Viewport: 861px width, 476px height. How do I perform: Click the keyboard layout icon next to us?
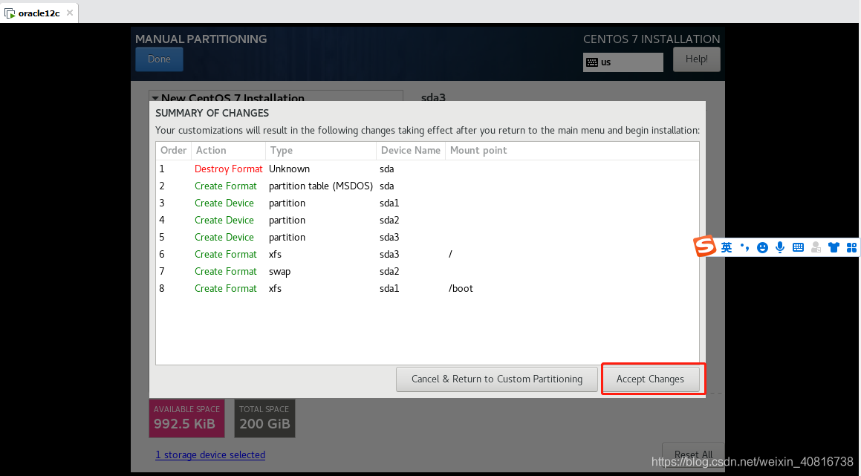[x=592, y=62]
